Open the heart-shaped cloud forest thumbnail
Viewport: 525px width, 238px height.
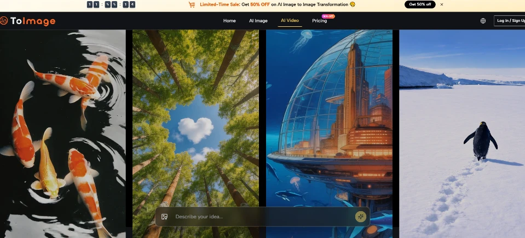tap(195, 133)
